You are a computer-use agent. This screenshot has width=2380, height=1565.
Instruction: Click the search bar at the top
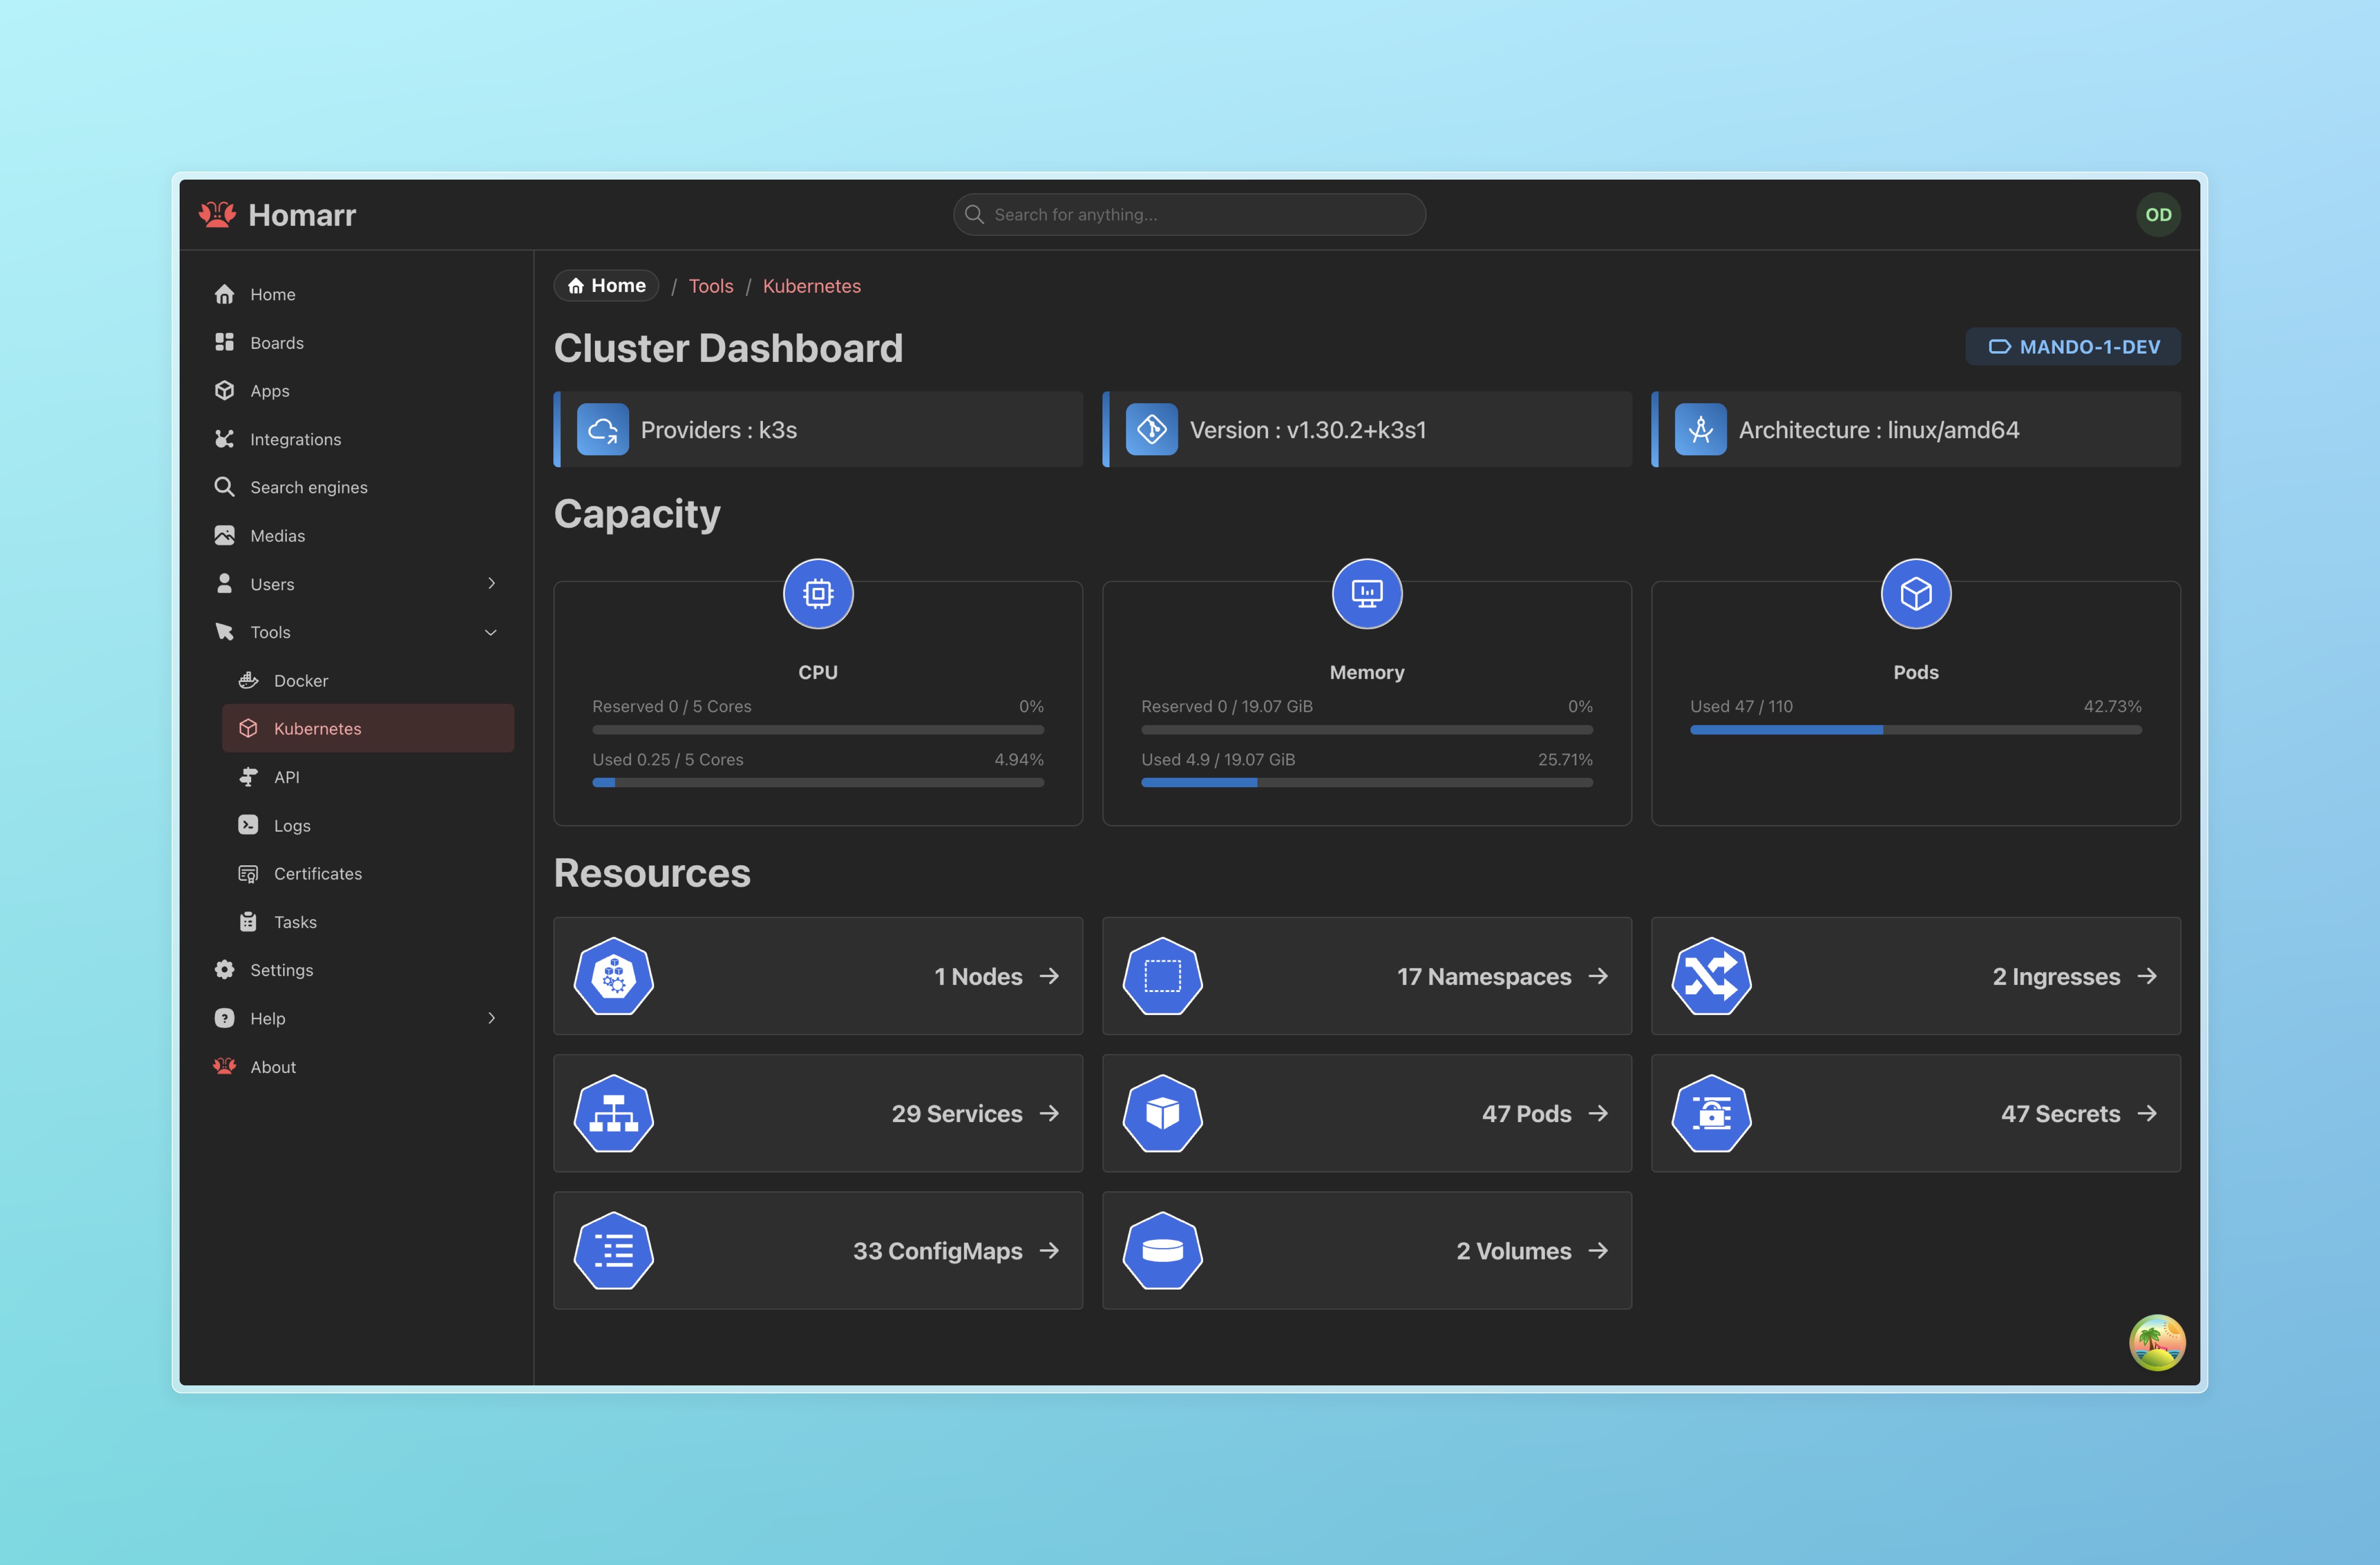coord(1189,214)
